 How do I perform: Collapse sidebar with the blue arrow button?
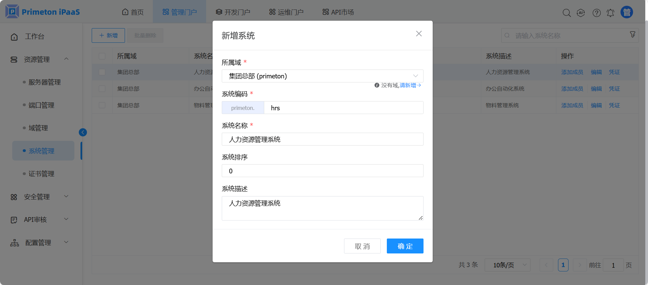83,132
